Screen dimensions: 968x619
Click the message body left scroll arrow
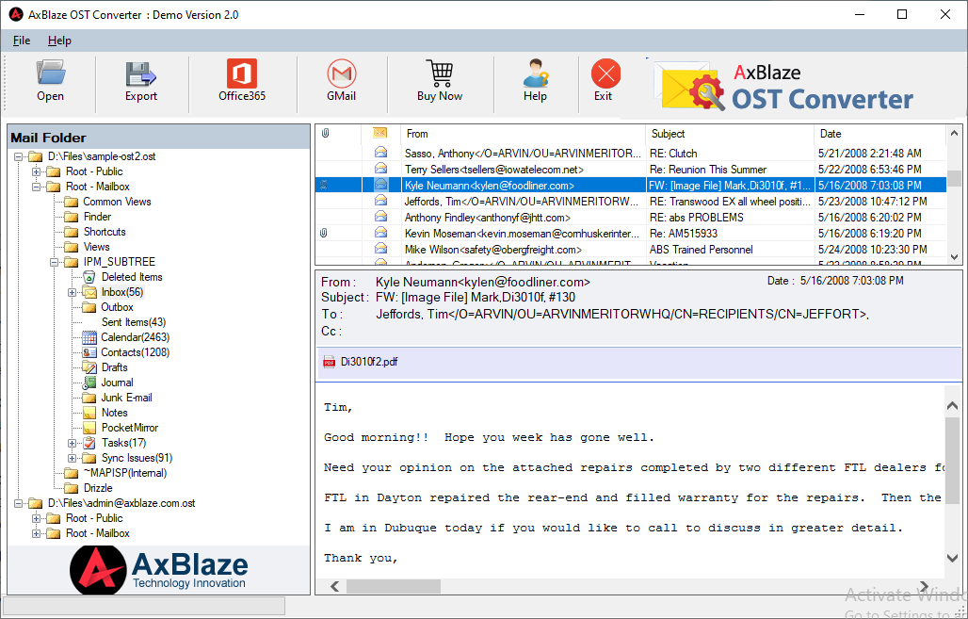pyautogui.click(x=334, y=586)
